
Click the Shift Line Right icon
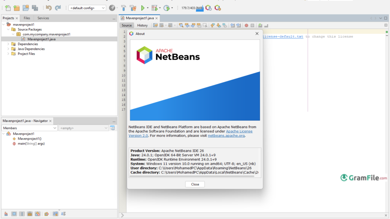click(x=238, y=25)
